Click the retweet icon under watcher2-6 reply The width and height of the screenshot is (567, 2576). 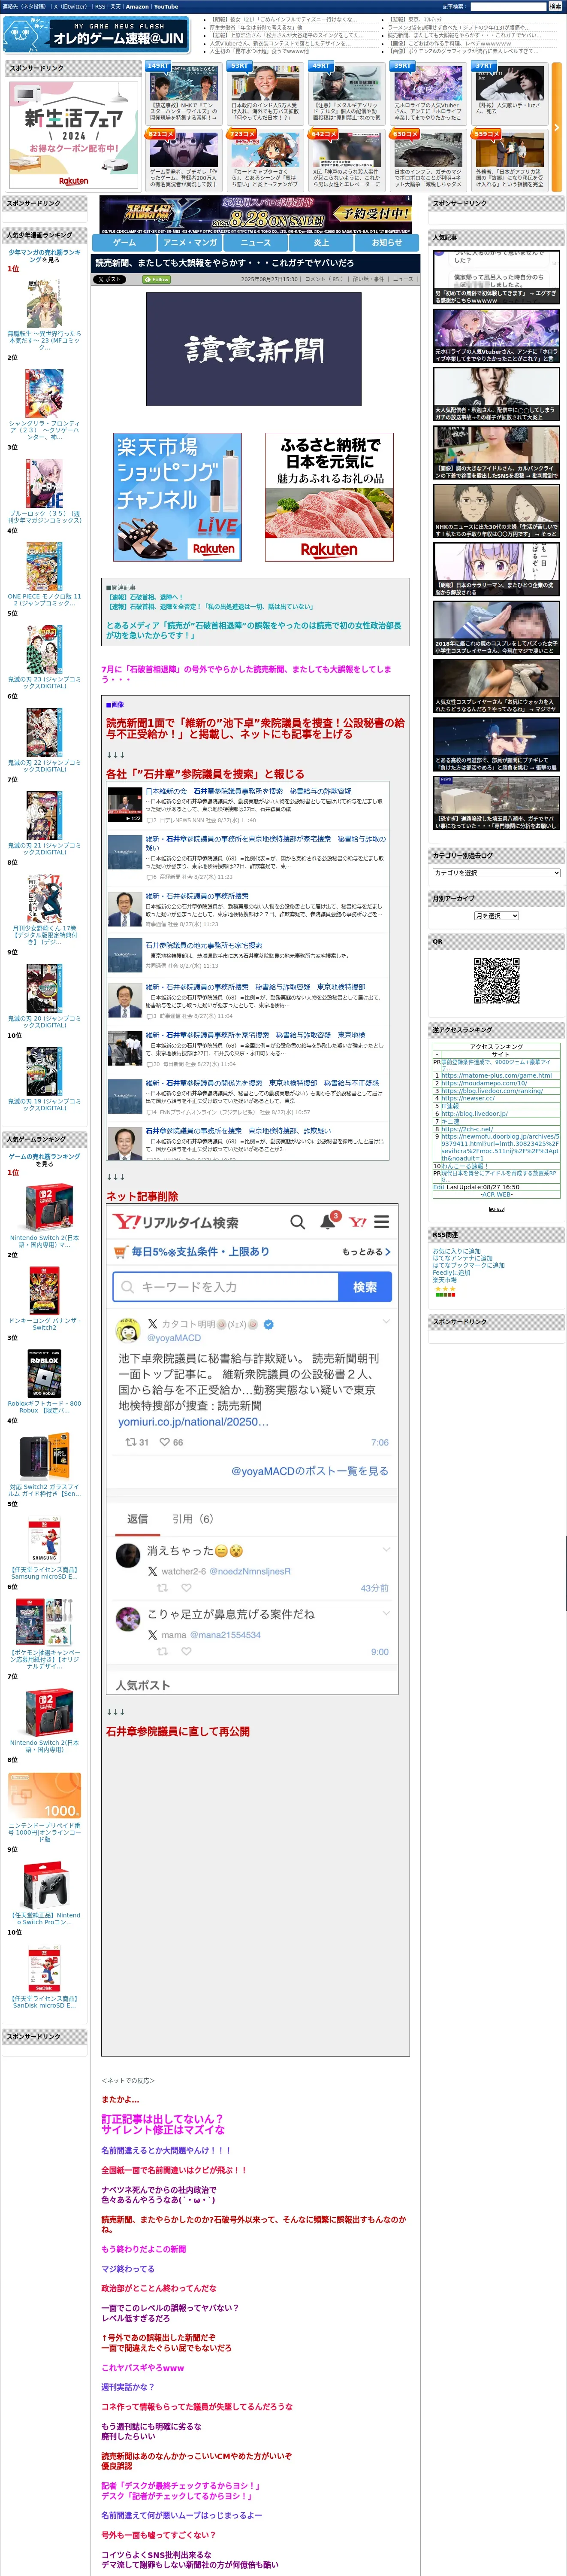[162, 1588]
